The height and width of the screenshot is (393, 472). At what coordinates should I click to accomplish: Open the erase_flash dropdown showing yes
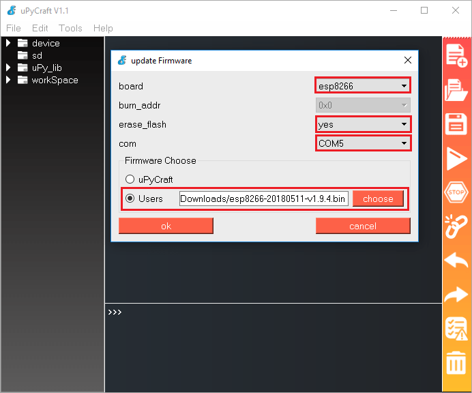[363, 125]
